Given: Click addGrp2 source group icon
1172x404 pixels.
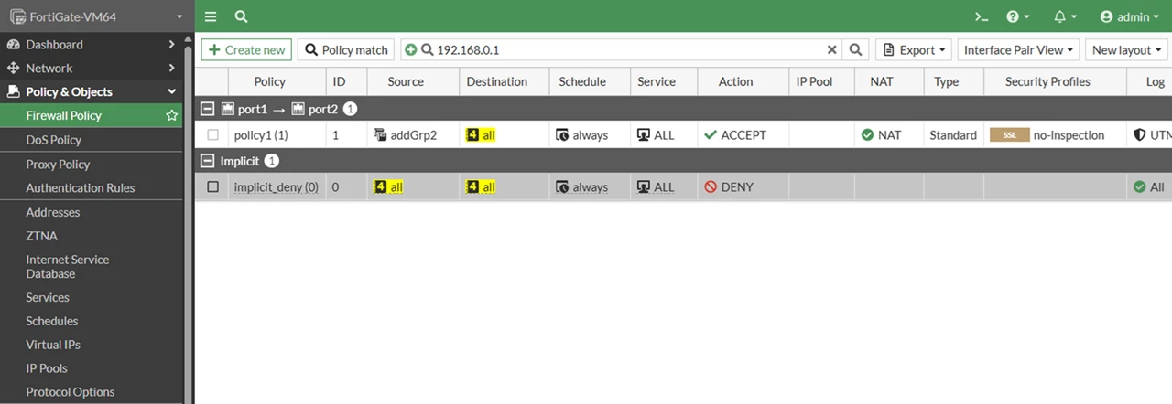Looking at the screenshot, I should 383,134.
